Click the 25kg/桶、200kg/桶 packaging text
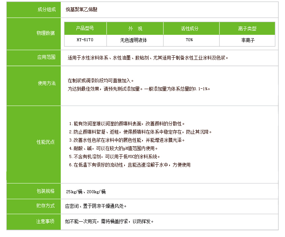The width and height of the screenshot is (285, 237). [85, 192]
